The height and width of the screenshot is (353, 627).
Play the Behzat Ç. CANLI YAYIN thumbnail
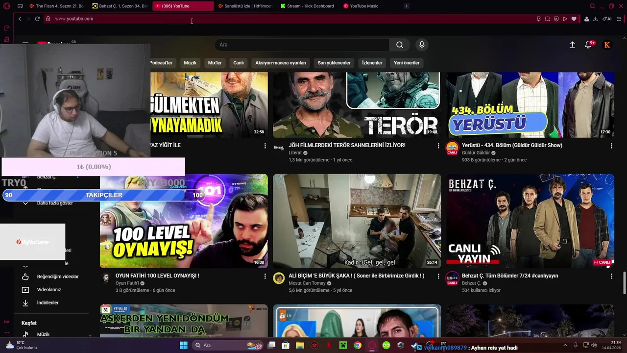530,221
